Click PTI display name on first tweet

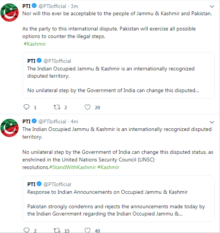(26, 6)
